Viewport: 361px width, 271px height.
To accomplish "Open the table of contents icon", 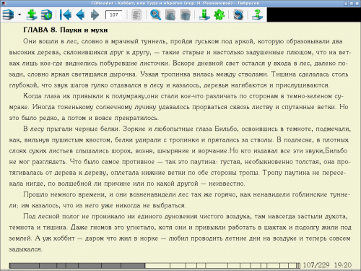I will coord(136,15).
